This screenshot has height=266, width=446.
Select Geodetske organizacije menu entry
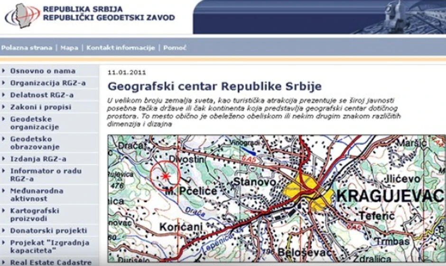pos(35,123)
